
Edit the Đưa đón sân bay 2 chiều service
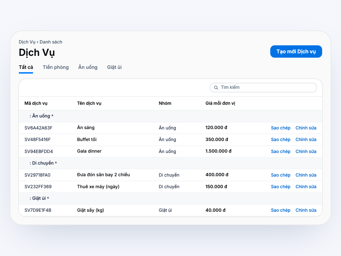[x=306, y=175]
